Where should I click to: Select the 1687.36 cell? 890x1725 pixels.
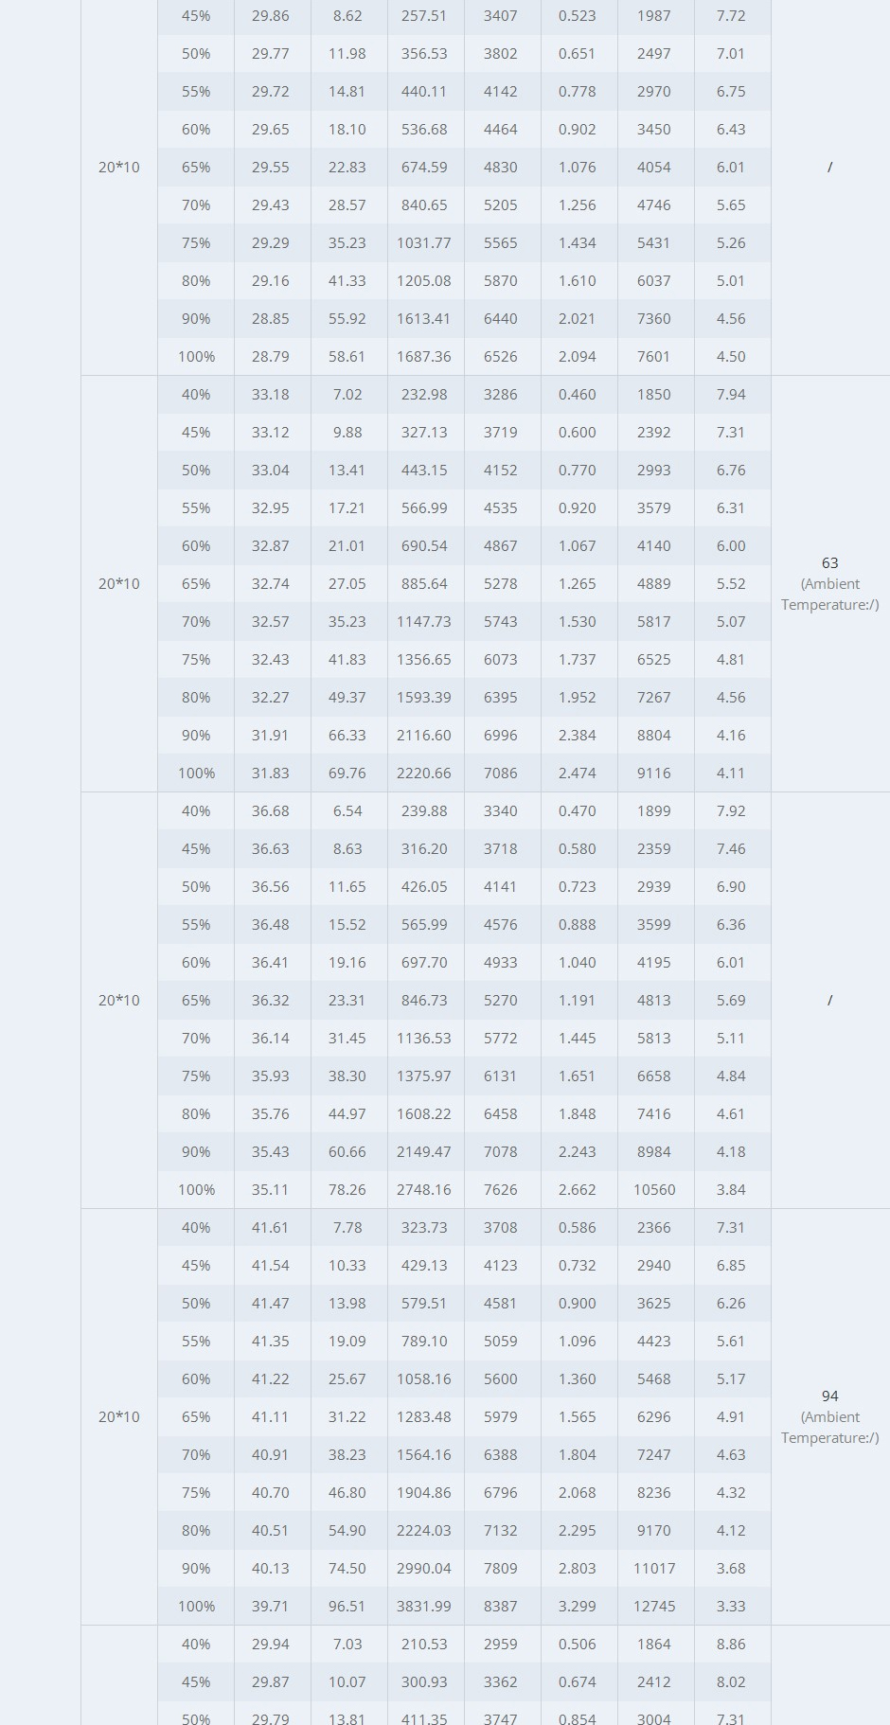[424, 356]
